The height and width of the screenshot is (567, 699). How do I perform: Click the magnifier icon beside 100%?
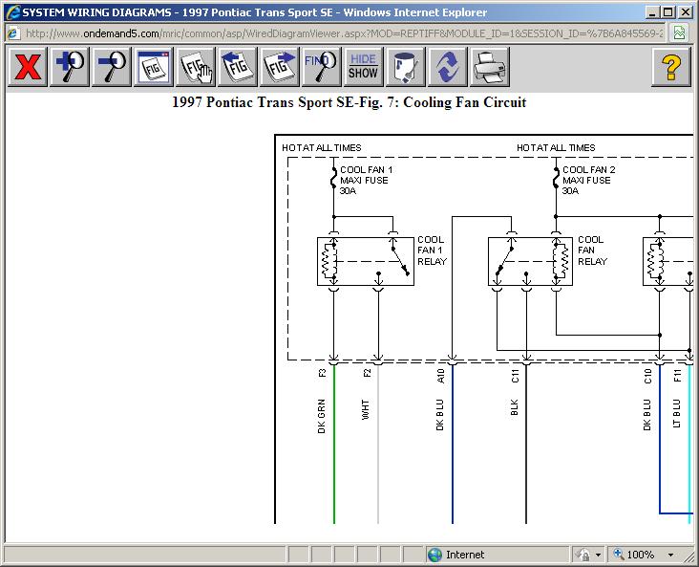[x=619, y=554]
